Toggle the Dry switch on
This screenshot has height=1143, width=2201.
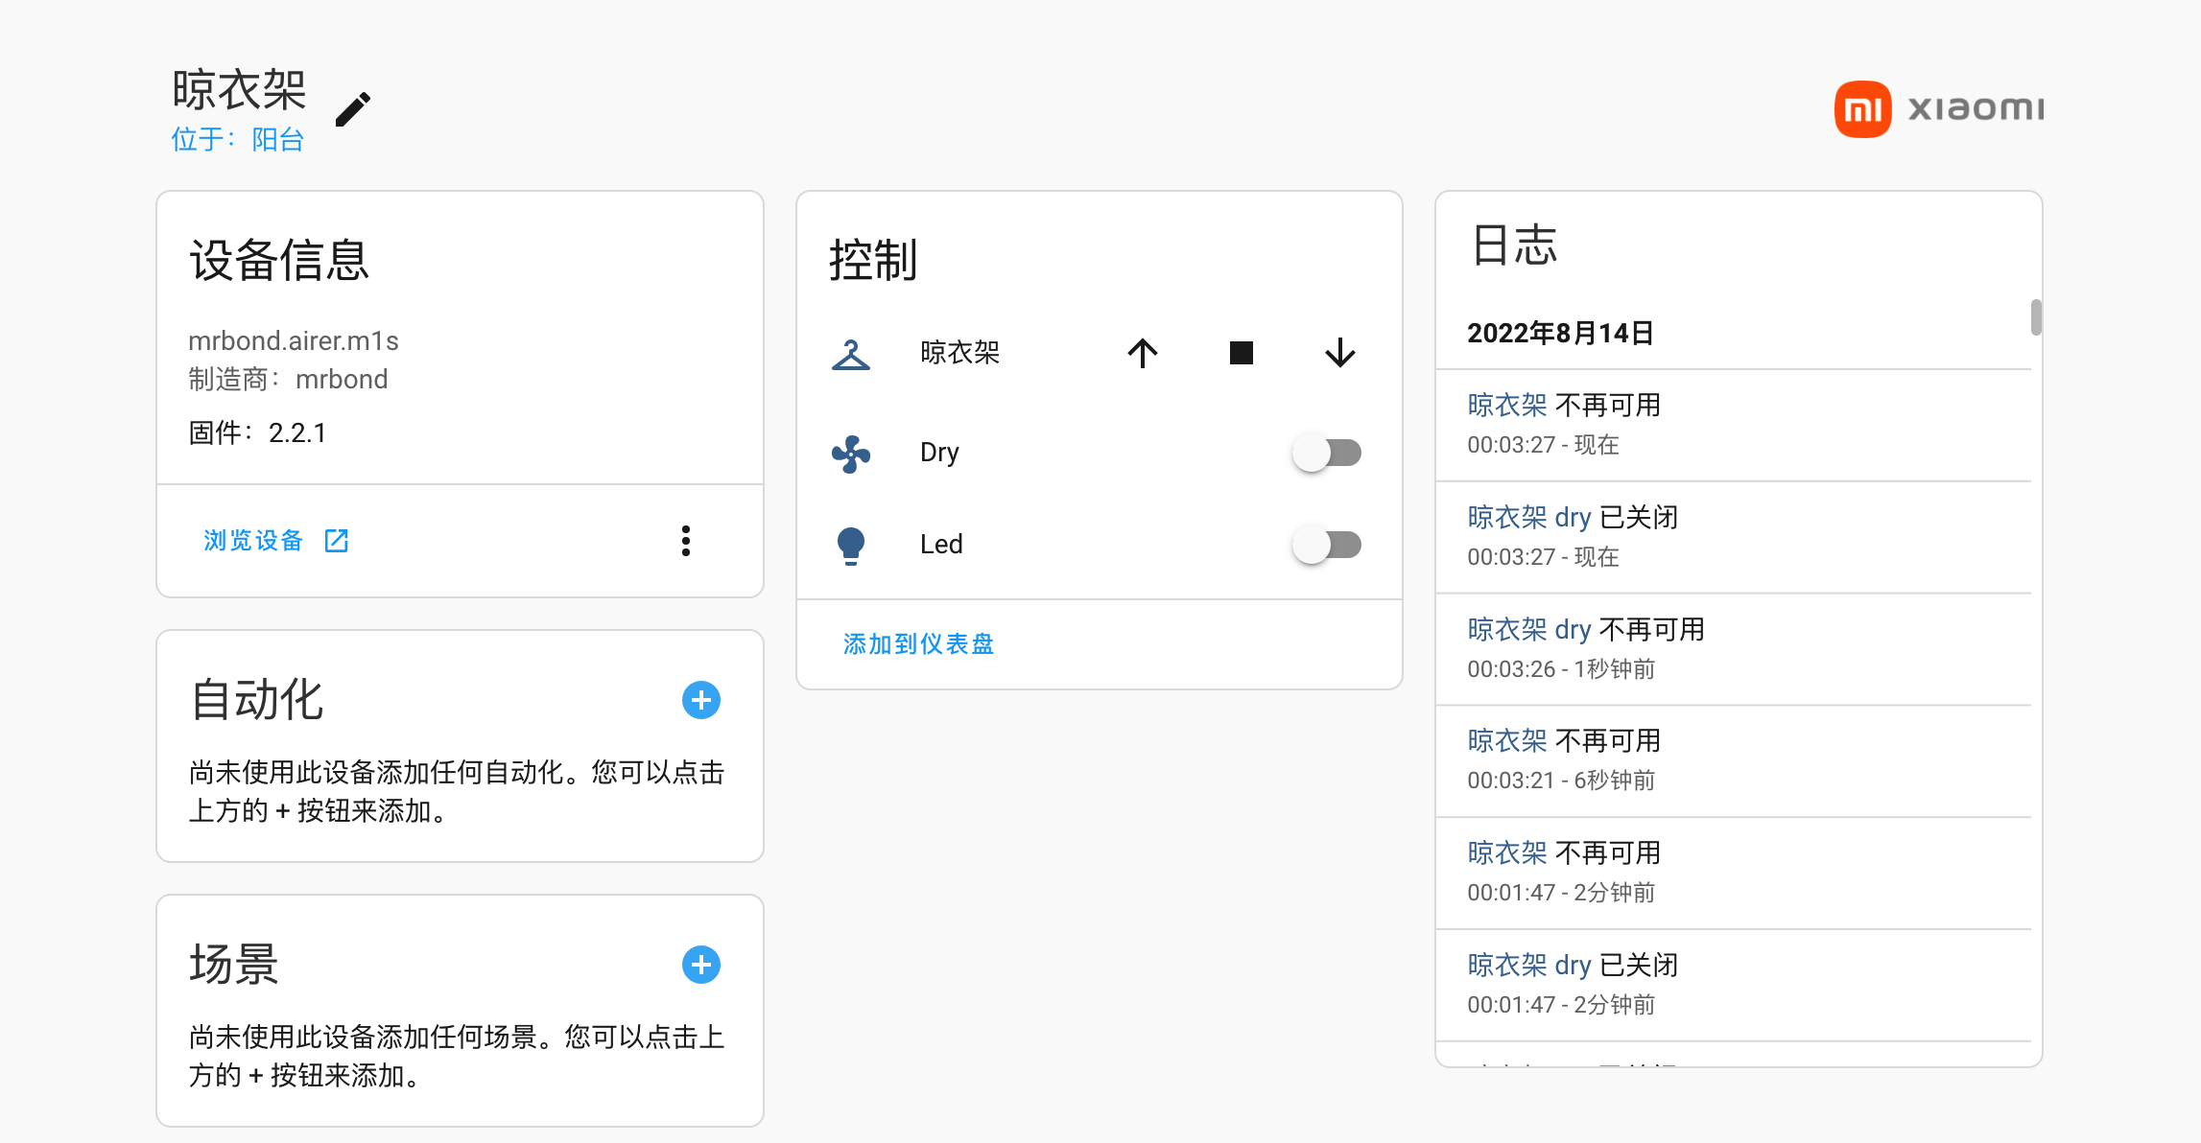(x=1327, y=453)
